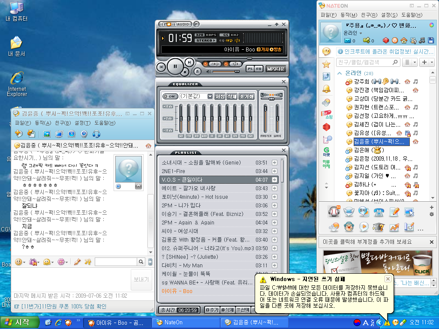Open the equalizer preset dropdown (기본값)
Screen dimensions: 439x329
pos(210,96)
